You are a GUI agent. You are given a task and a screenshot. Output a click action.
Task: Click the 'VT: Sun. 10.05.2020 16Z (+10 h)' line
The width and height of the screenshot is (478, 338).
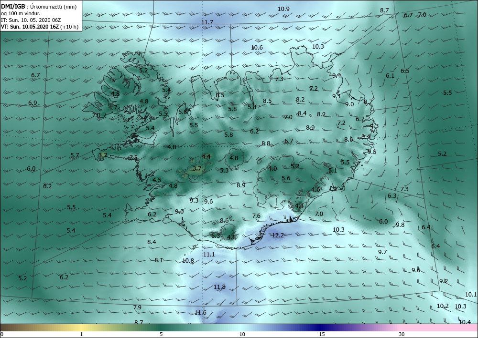click(x=39, y=27)
